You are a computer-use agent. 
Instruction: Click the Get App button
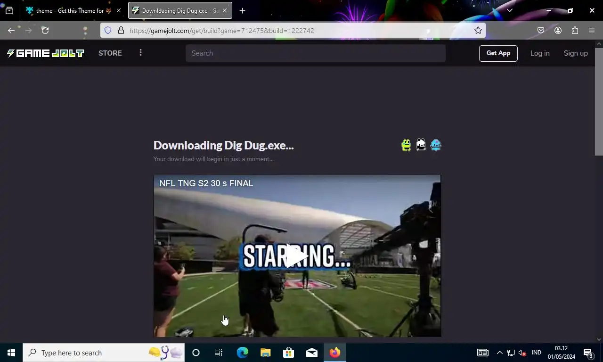point(498,53)
